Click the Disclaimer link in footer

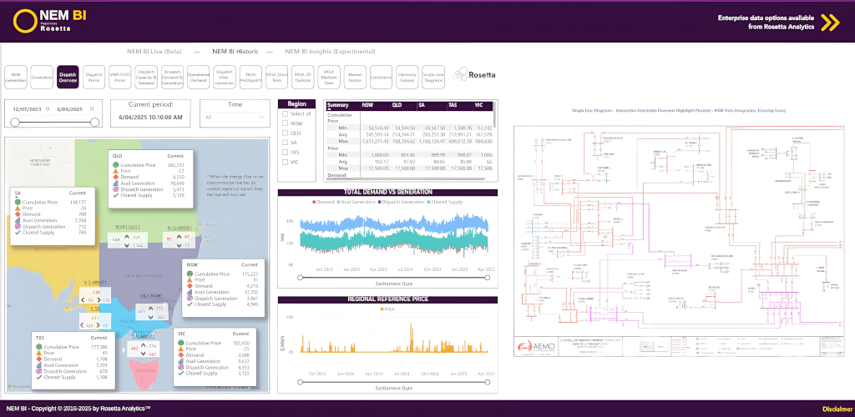pyautogui.click(x=837, y=409)
